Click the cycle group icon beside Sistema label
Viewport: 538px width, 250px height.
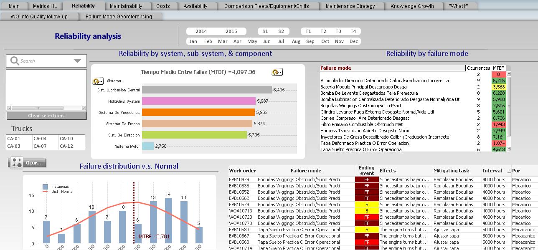tap(98, 81)
